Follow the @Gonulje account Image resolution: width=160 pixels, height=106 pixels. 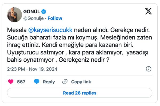tap(55, 18)
